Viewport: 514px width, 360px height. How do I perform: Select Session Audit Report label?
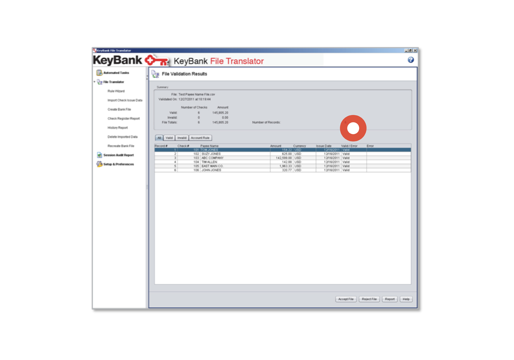pyautogui.click(x=118, y=155)
